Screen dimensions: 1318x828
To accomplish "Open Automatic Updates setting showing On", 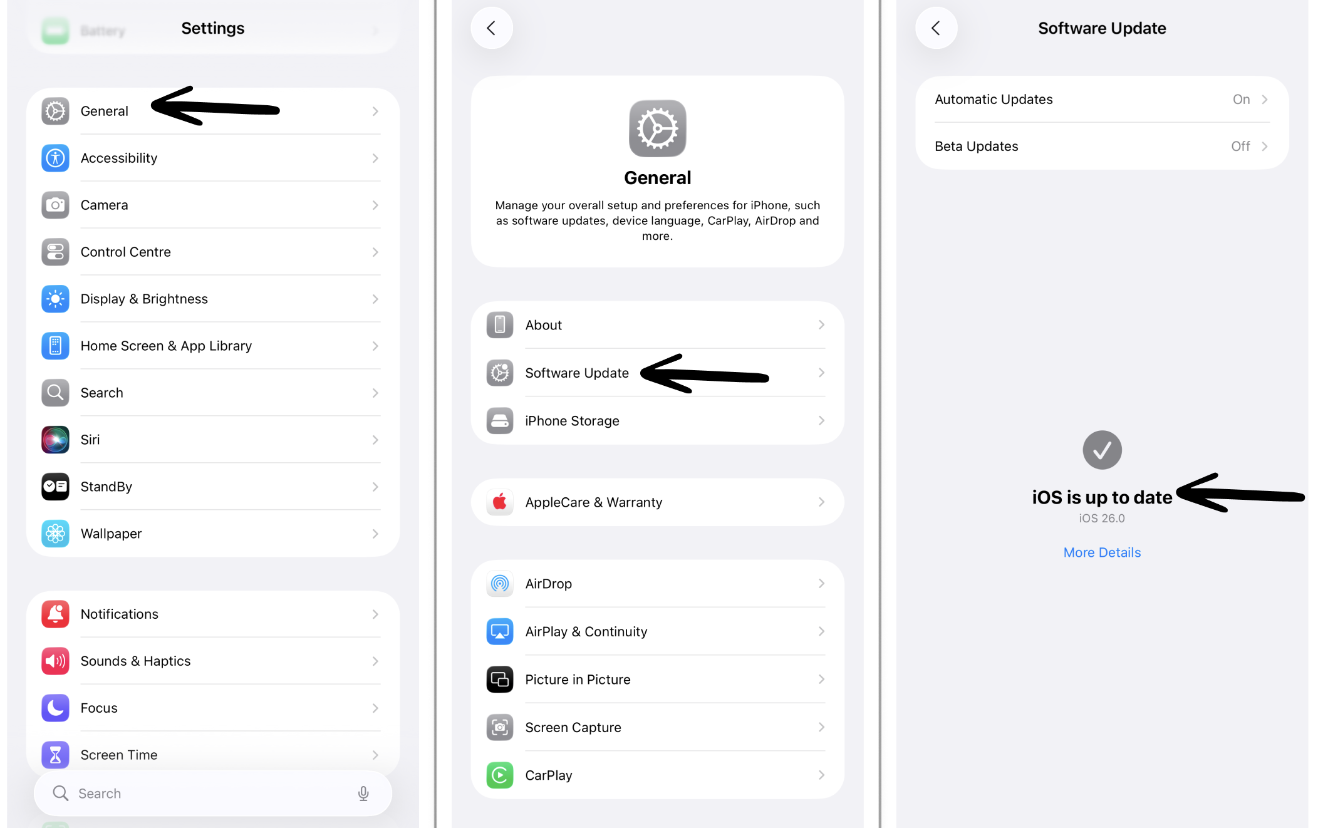I will (1102, 100).
